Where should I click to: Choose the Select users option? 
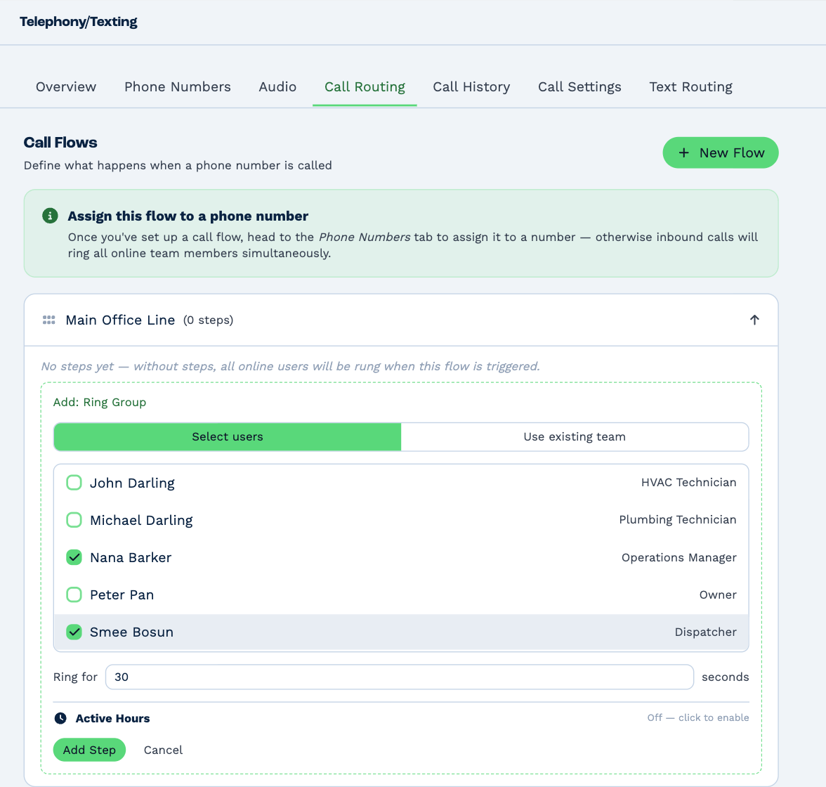(x=228, y=436)
